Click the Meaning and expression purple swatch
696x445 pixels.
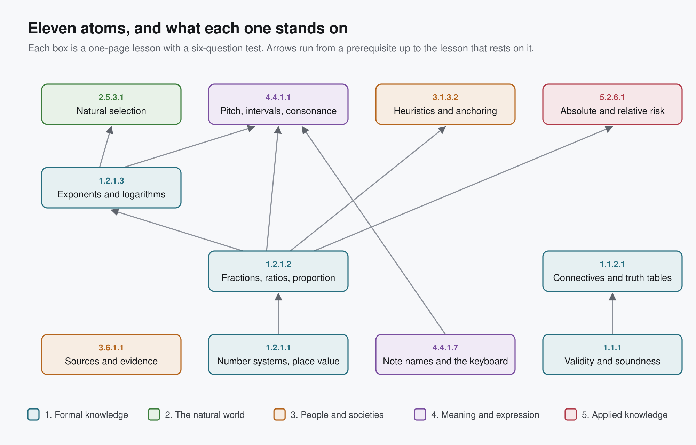(x=420, y=414)
